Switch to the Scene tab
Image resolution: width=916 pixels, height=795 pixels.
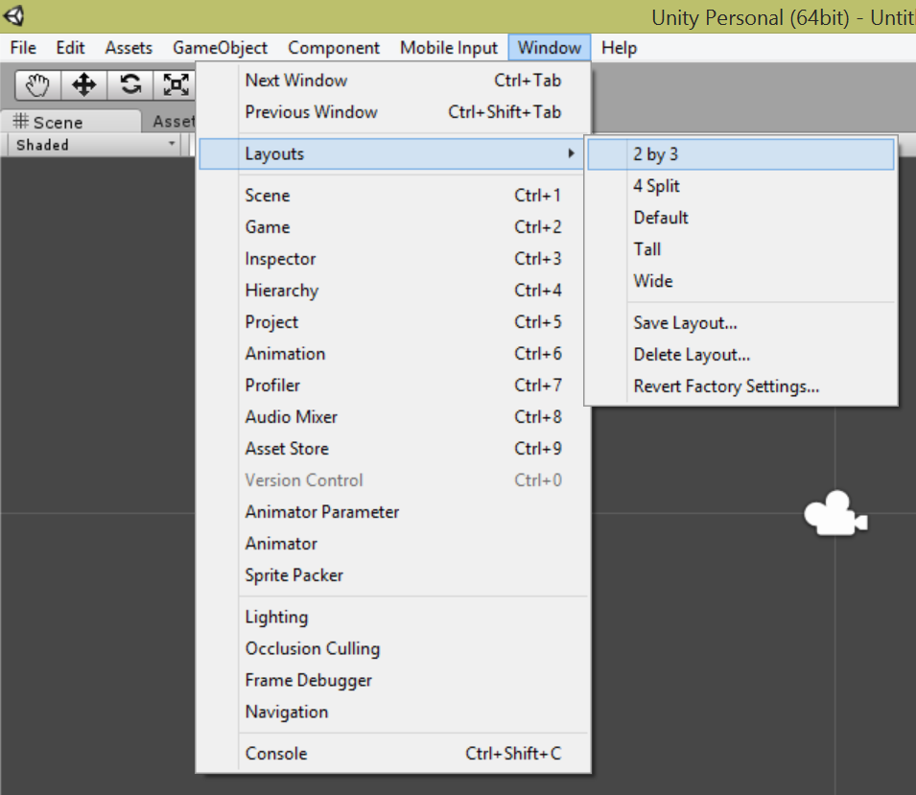tap(70, 122)
